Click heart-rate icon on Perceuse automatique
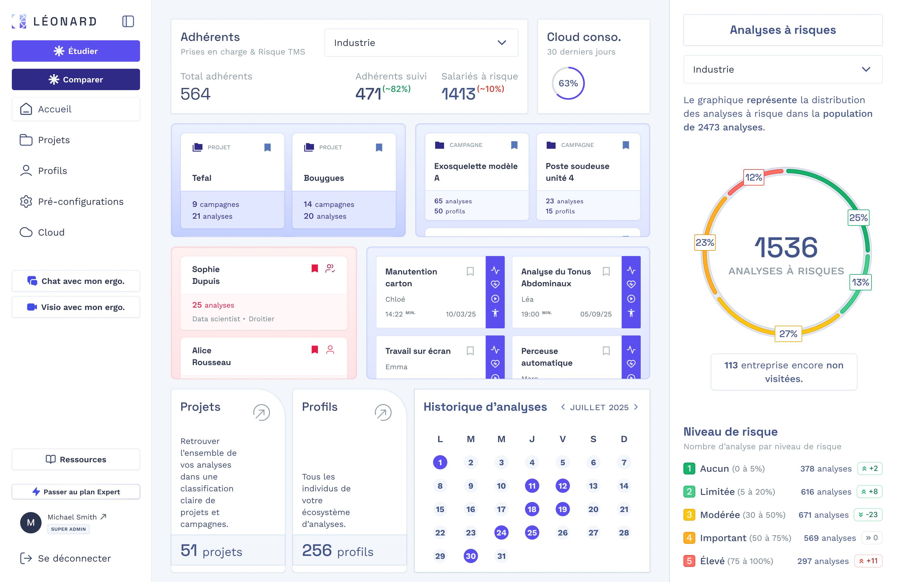 click(x=631, y=364)
